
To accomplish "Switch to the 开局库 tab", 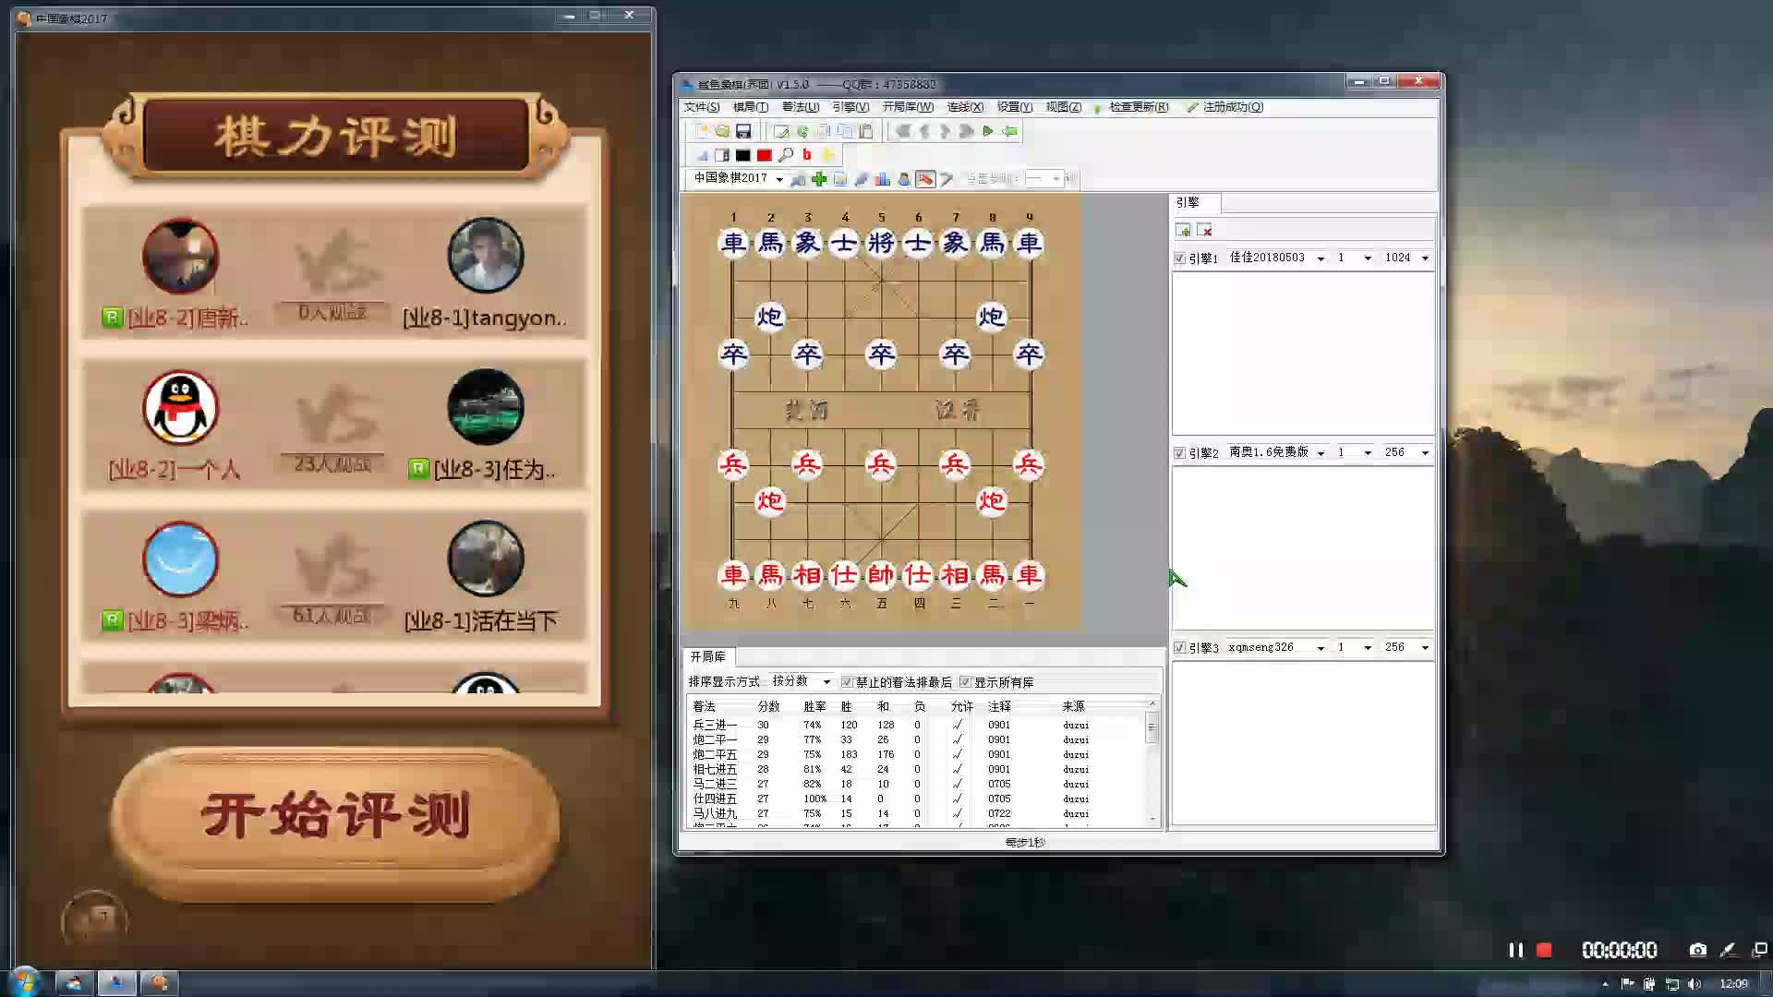I will [x=708, y=657].
